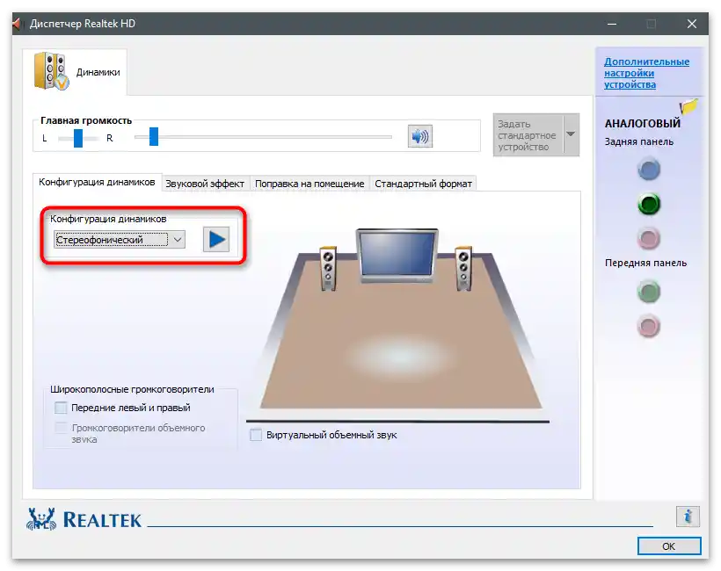This screenshot has width=721, height=571.
Task: Toggle Громкоговорители объемного звука checkbox
Action: 61,428
